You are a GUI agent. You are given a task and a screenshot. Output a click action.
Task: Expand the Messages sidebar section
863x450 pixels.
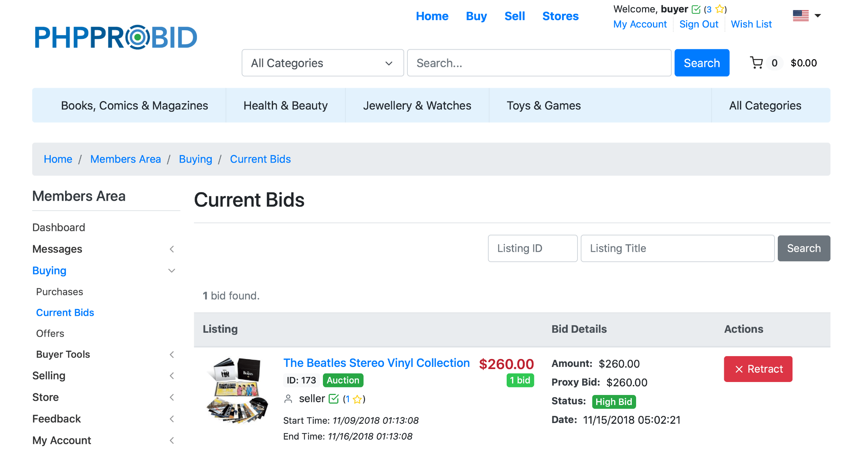pos(172,249)
